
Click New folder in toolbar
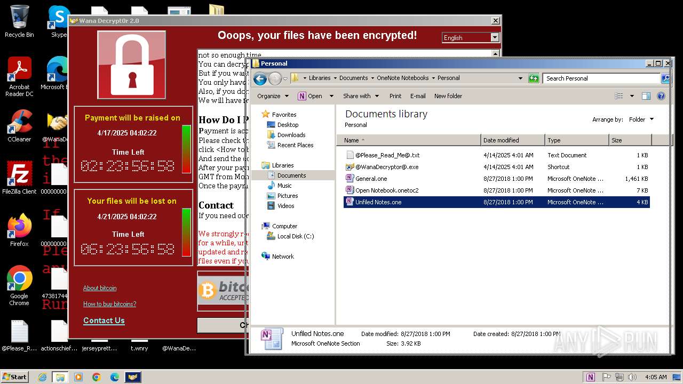pyautogui.click(x=448, y=96)
